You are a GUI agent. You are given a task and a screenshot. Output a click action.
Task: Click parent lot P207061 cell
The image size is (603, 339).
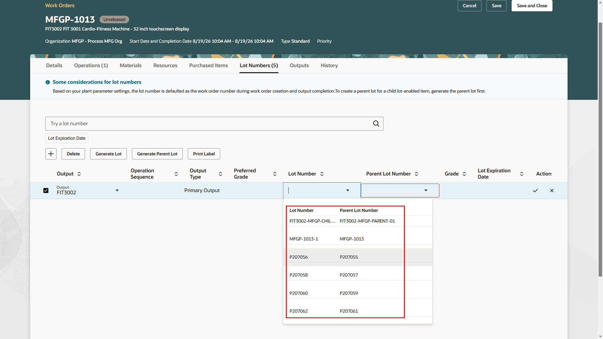click(349, 311)
